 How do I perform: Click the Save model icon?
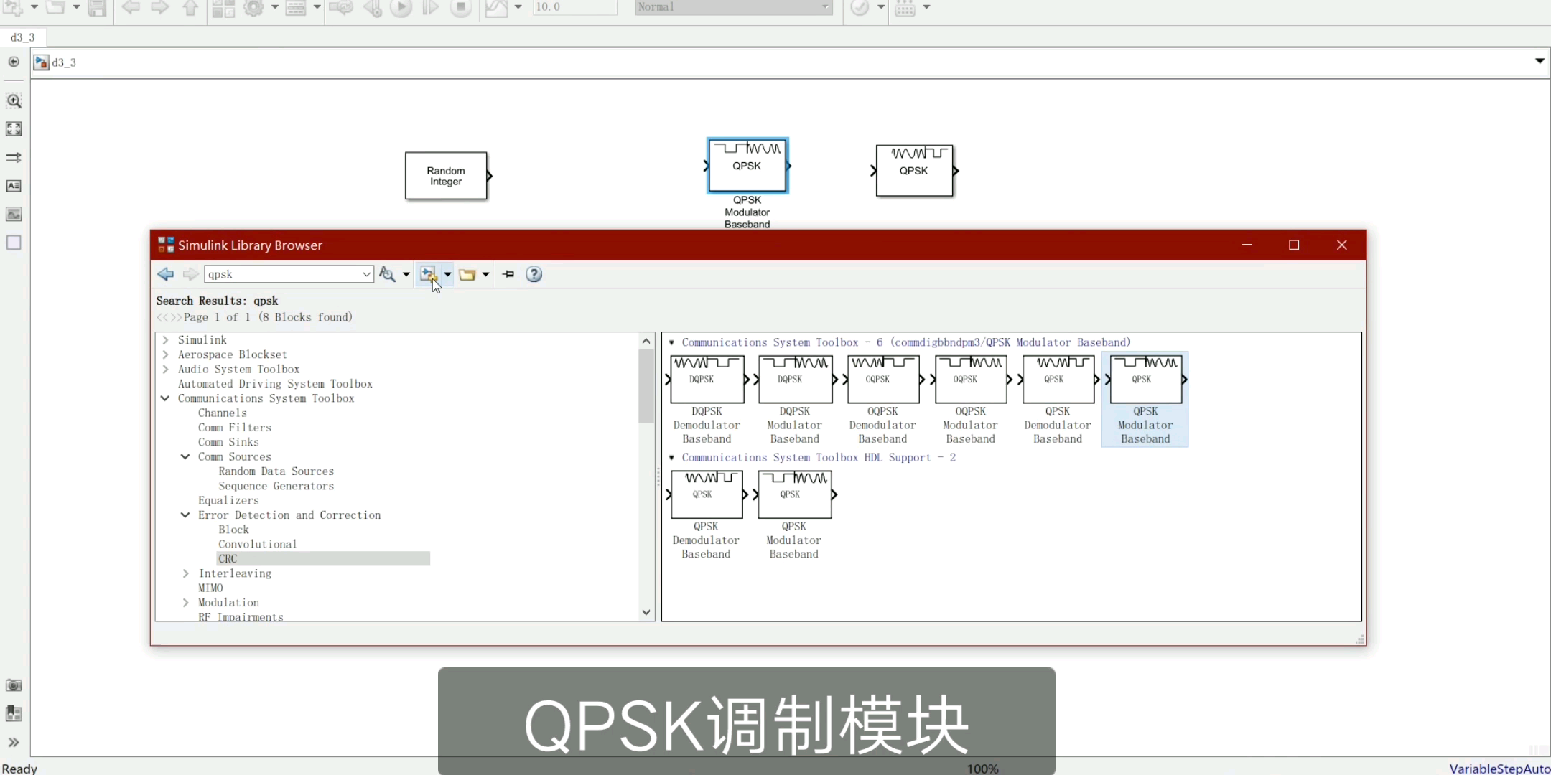point(98,8)
